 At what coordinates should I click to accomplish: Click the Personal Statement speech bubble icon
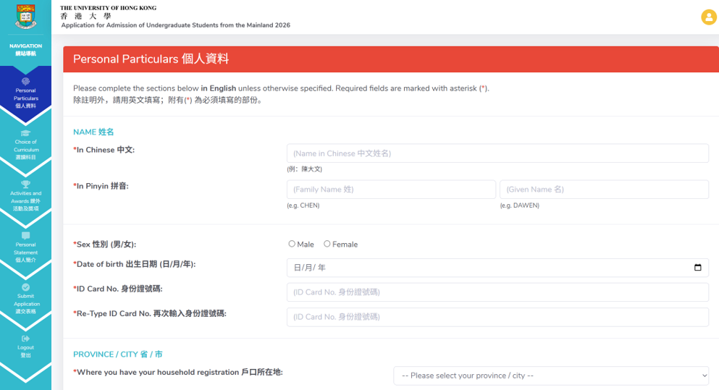click(26, 236)
